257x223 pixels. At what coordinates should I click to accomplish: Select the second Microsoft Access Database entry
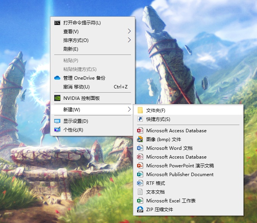[x=188, y=157]
